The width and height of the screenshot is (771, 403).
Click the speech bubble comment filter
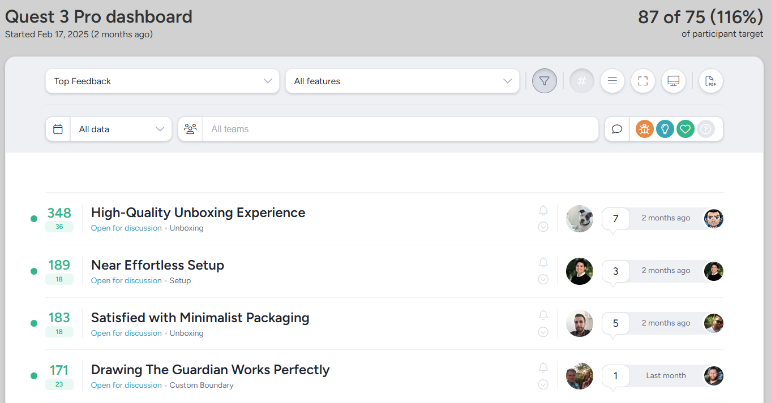click(617, 129)
